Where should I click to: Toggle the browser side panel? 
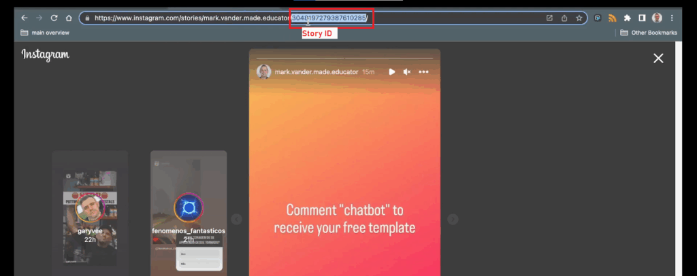642,18
